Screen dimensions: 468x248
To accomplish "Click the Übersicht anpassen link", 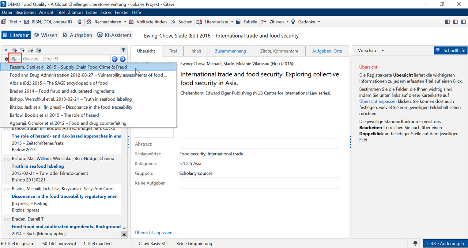I will [x=155, y=232].
